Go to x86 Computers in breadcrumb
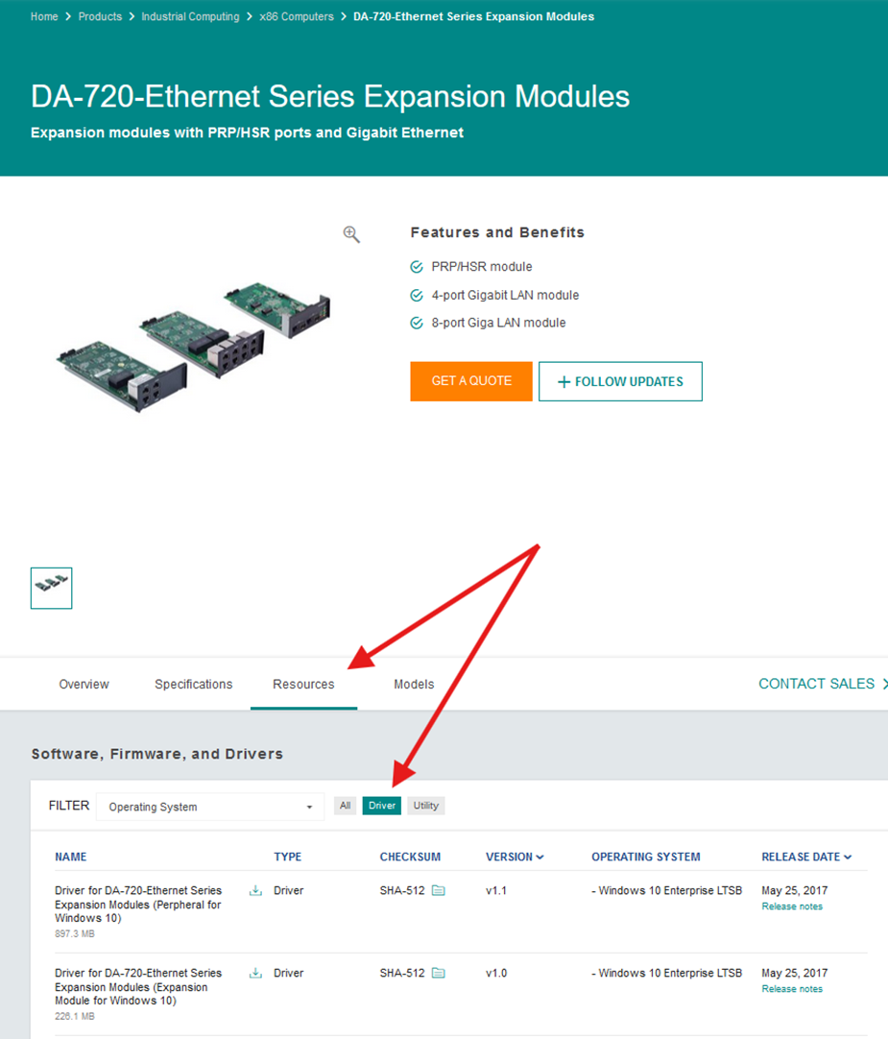This screenshot has width=888, height=1039. [297, 16]
